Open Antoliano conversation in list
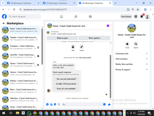The width and height of the screenshot is (154, 116). [21, 47]
